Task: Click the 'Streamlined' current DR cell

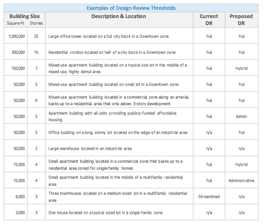Action: click(x=209, y=196)
